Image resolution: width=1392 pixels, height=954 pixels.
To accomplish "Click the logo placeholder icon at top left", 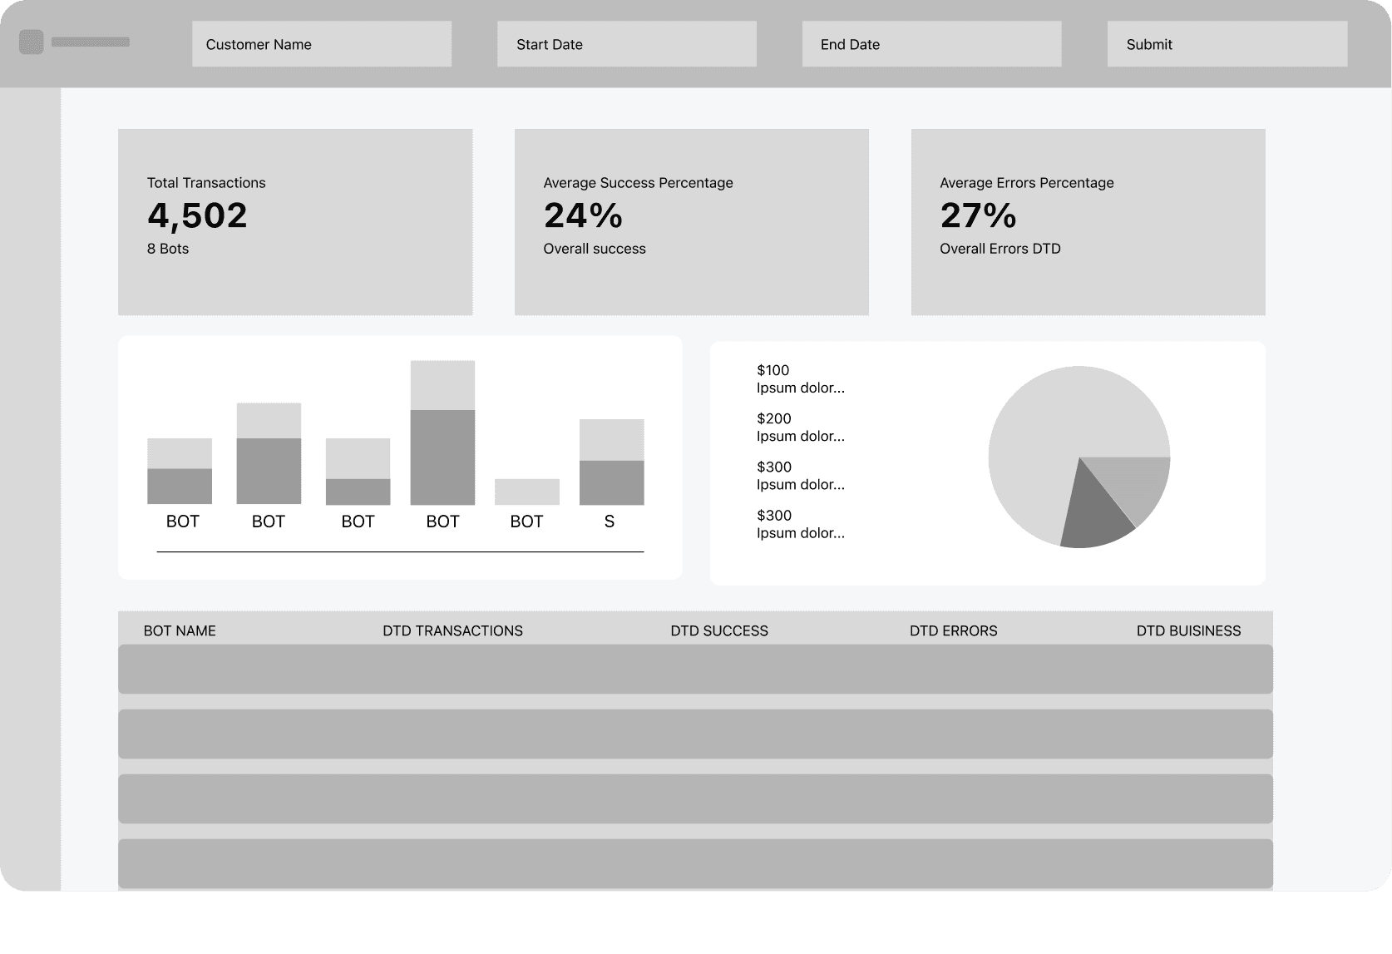I will (x=32, y=42).
